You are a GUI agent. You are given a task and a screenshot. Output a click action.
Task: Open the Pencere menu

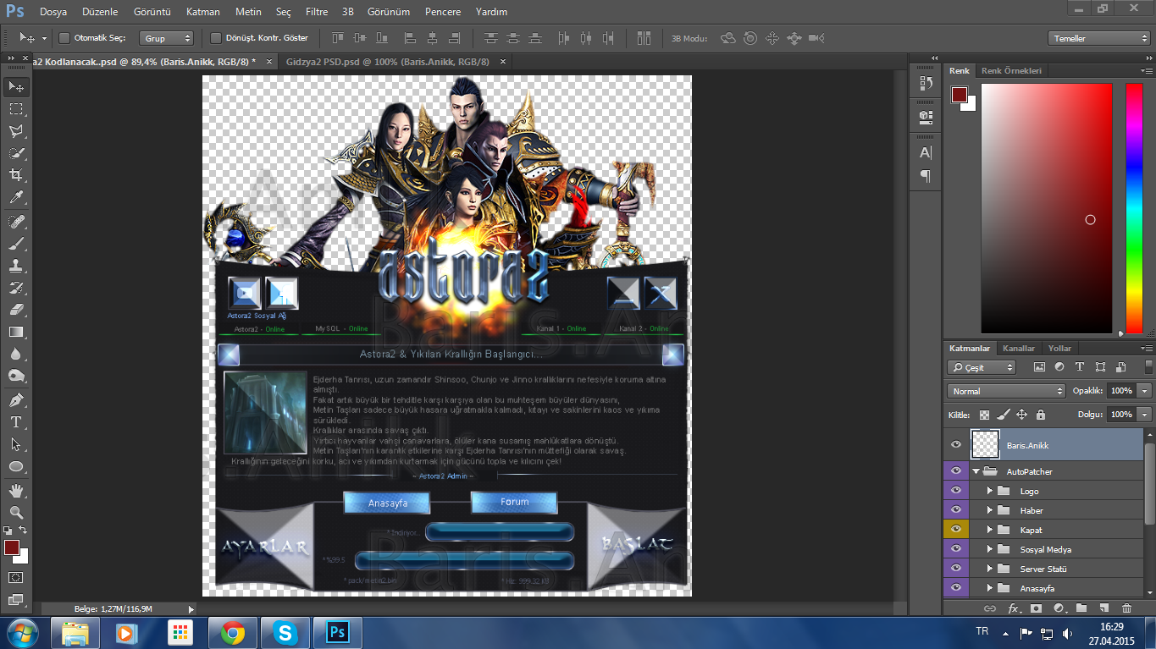click(x=443, y=12)
